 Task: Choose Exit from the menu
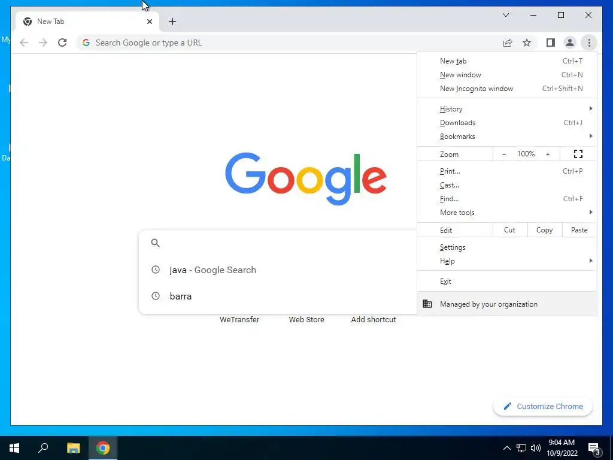tap(507, 282)
